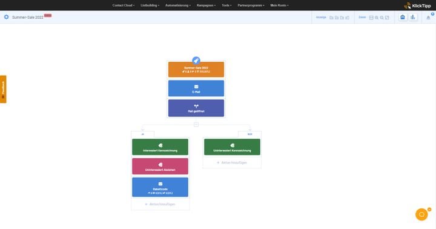This screenshot has height=229, width=436.
Task: Click the red status badge beside the title
Action: click(x=48, y=16)
